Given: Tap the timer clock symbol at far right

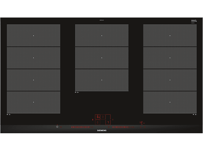Looking at the screenshot, I should click(x=145, y=127).
